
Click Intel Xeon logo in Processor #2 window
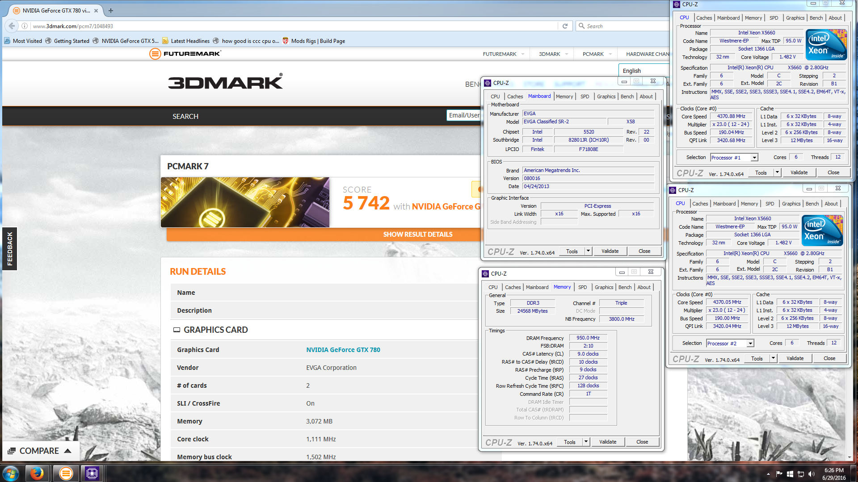822,231
